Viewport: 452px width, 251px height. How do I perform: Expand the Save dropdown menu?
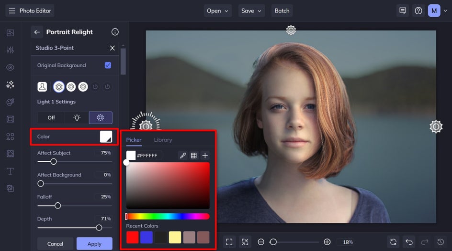252,10
